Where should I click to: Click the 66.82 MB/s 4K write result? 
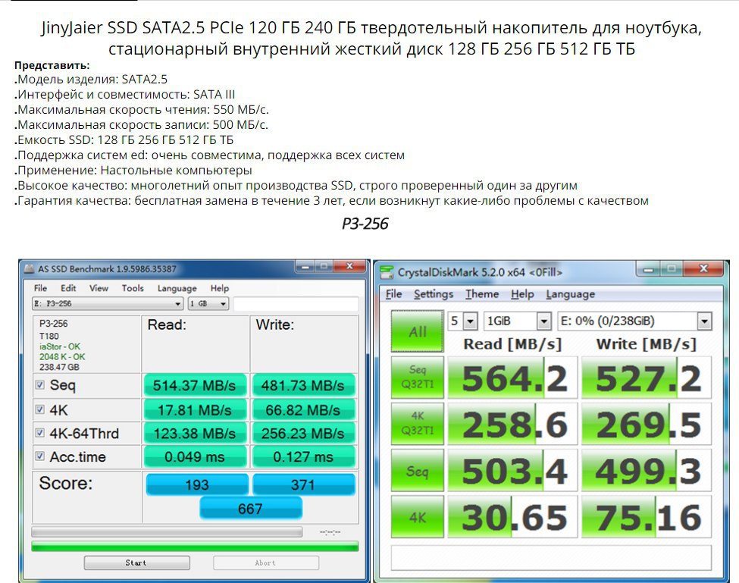point(303,409)
